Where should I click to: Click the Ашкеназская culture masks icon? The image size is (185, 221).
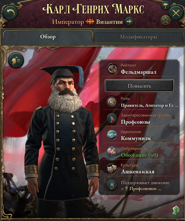click(x=112, y=169)
